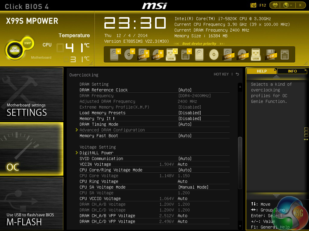The width and height of the screenshot is (309, 231).
Task: Collapse the help panel using top handle
Action: (276, 76)
